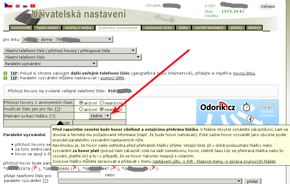Set anonymous incoming calls to neaktivní
Viewport: 290px width, 184px height.
(102, 103)
